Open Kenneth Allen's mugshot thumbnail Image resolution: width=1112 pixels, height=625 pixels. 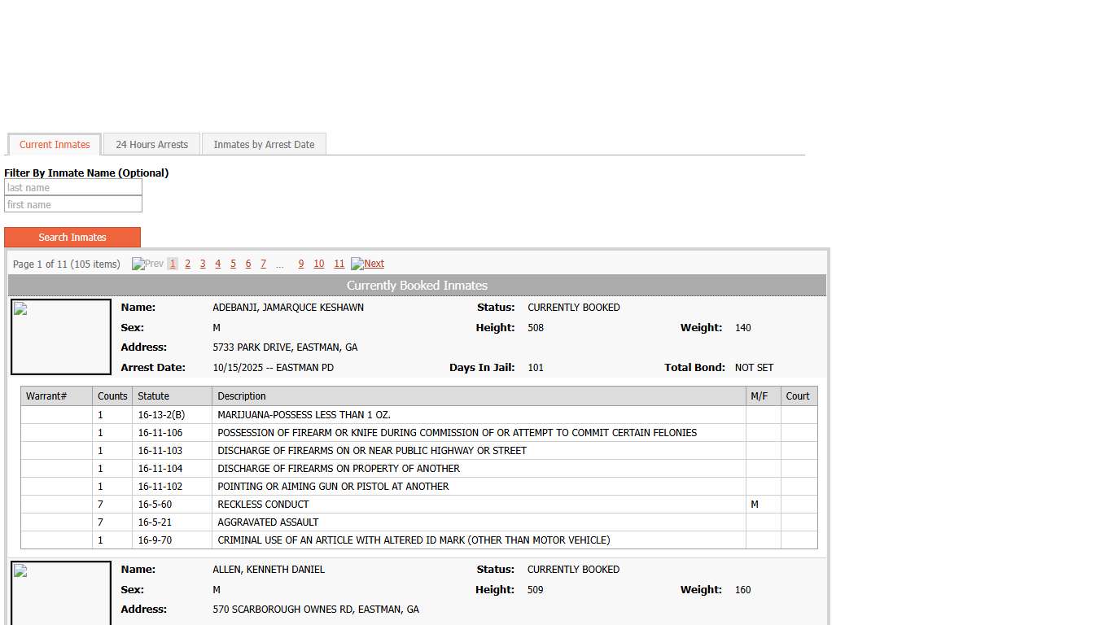(61, 592)
